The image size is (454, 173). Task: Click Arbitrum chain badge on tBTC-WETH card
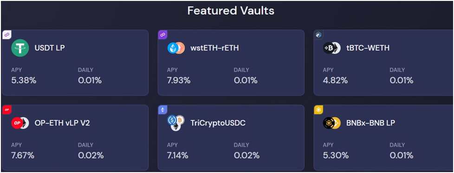point(318,35)
